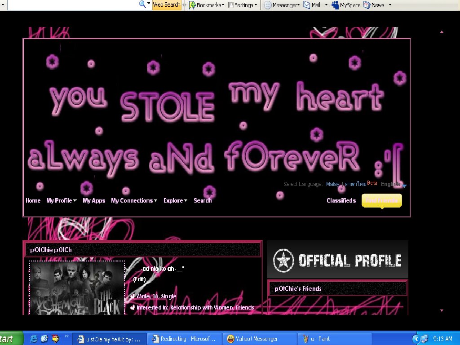Click the Find Friends yellow button
This screenshot has height=345, width=460.
click(x=382, y=201)
